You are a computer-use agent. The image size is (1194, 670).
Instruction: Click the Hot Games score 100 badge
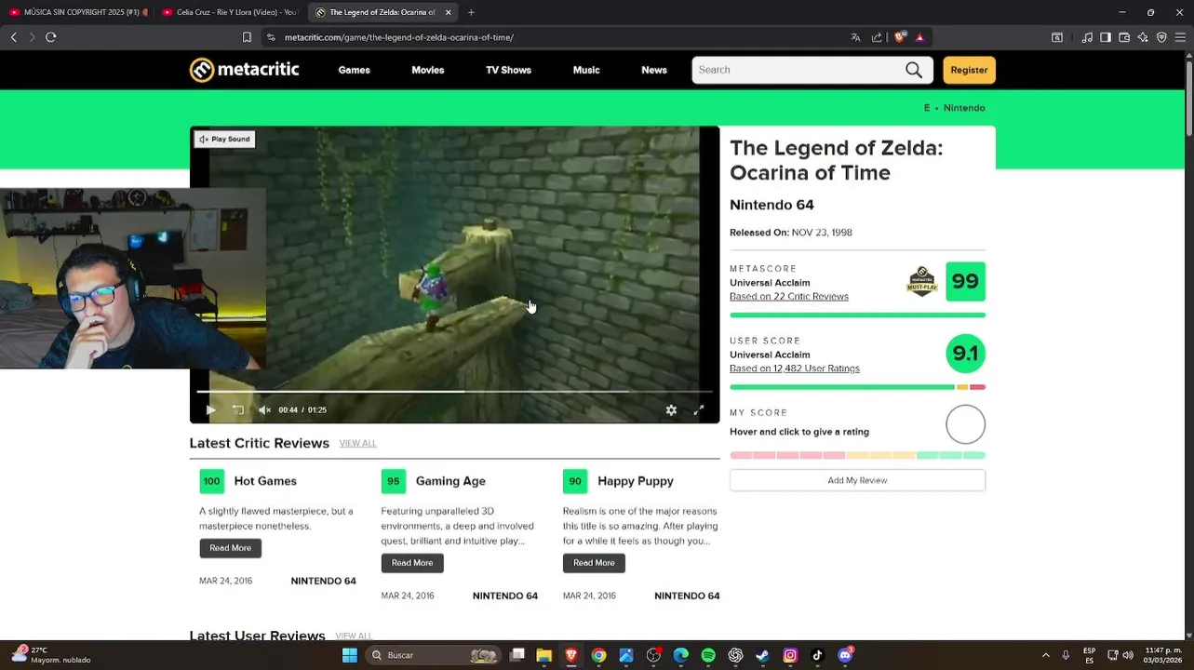[211, 481]
